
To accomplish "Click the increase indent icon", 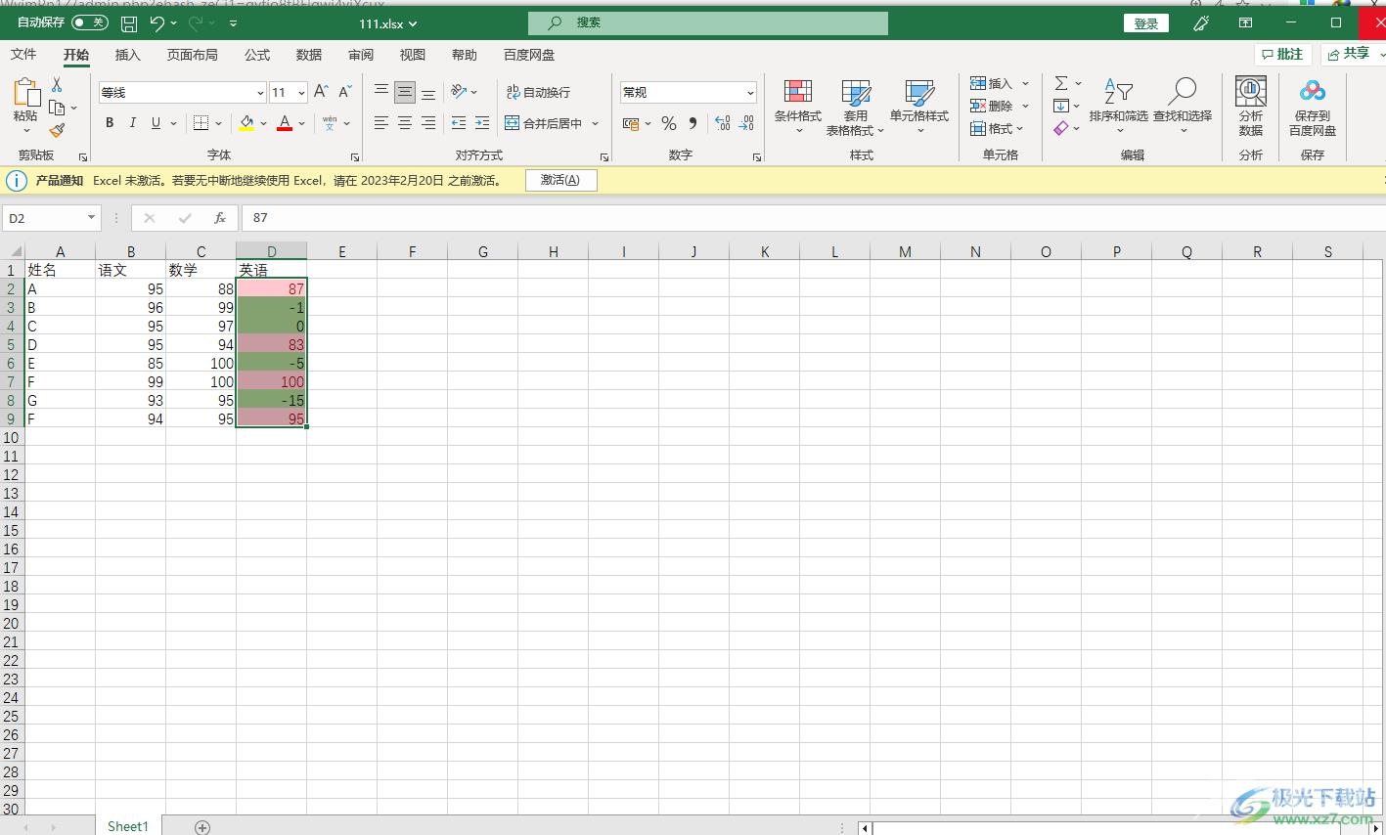I will [482, 123].
